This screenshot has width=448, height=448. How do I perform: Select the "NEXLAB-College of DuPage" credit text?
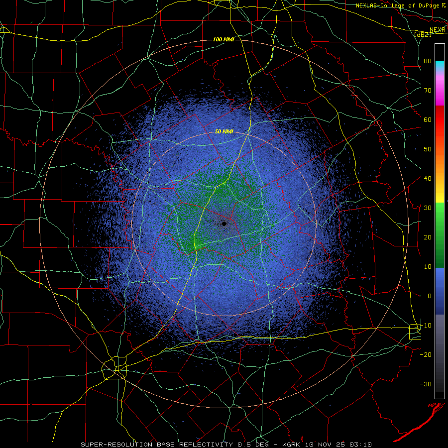point(397,5)
